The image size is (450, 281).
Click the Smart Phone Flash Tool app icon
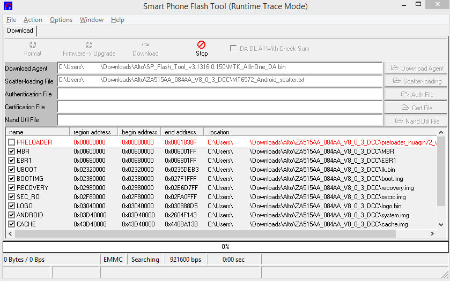8,6
